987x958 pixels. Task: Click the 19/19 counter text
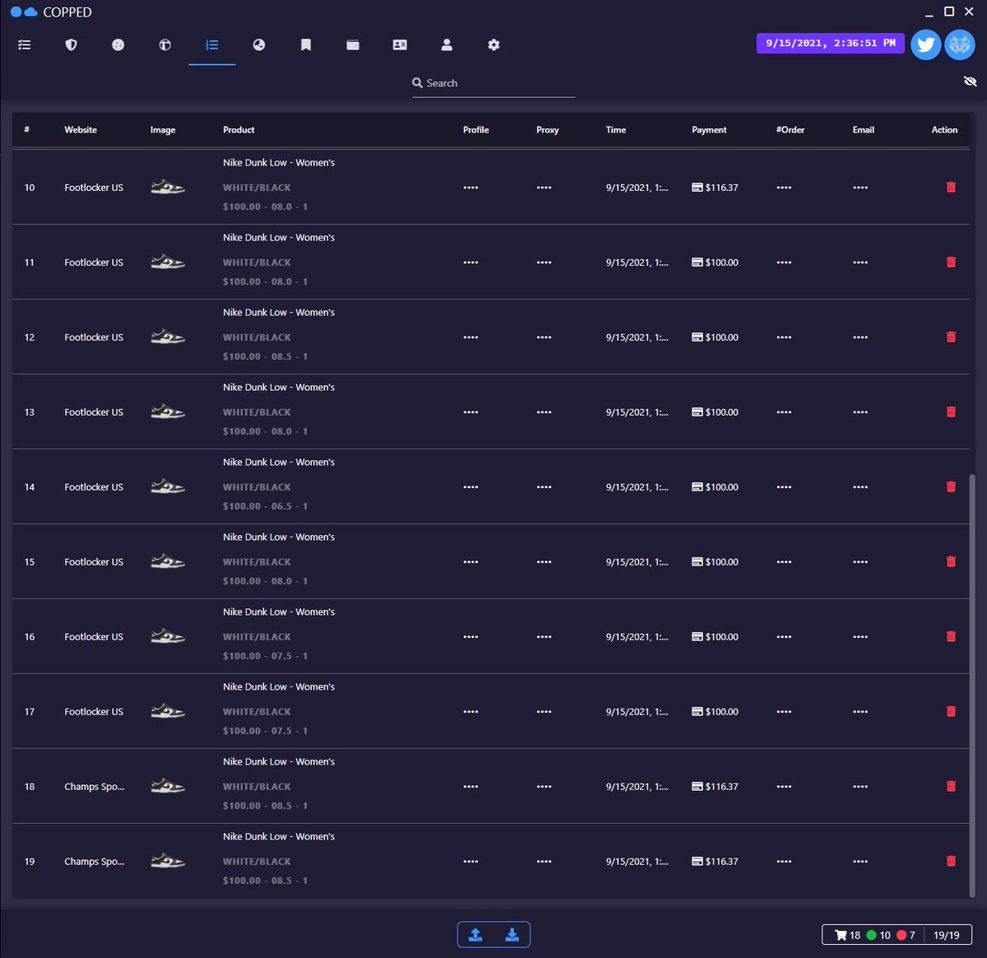coord(947,935)
